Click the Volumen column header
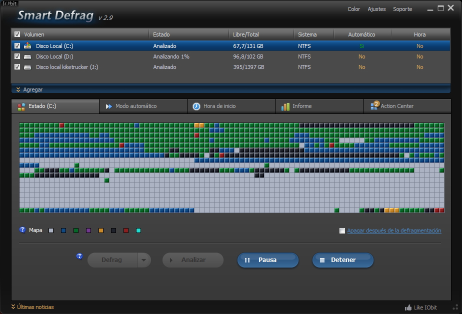The height and width of the screenshot is (314, 462). tap(34, 34)
